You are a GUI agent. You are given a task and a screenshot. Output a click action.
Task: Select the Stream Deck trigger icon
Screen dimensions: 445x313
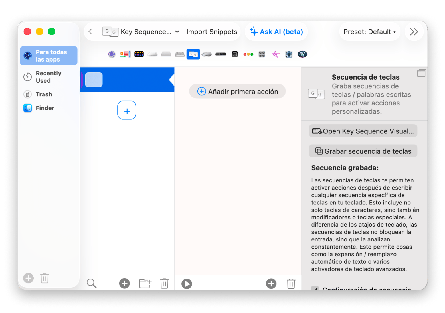click(139, 54)
